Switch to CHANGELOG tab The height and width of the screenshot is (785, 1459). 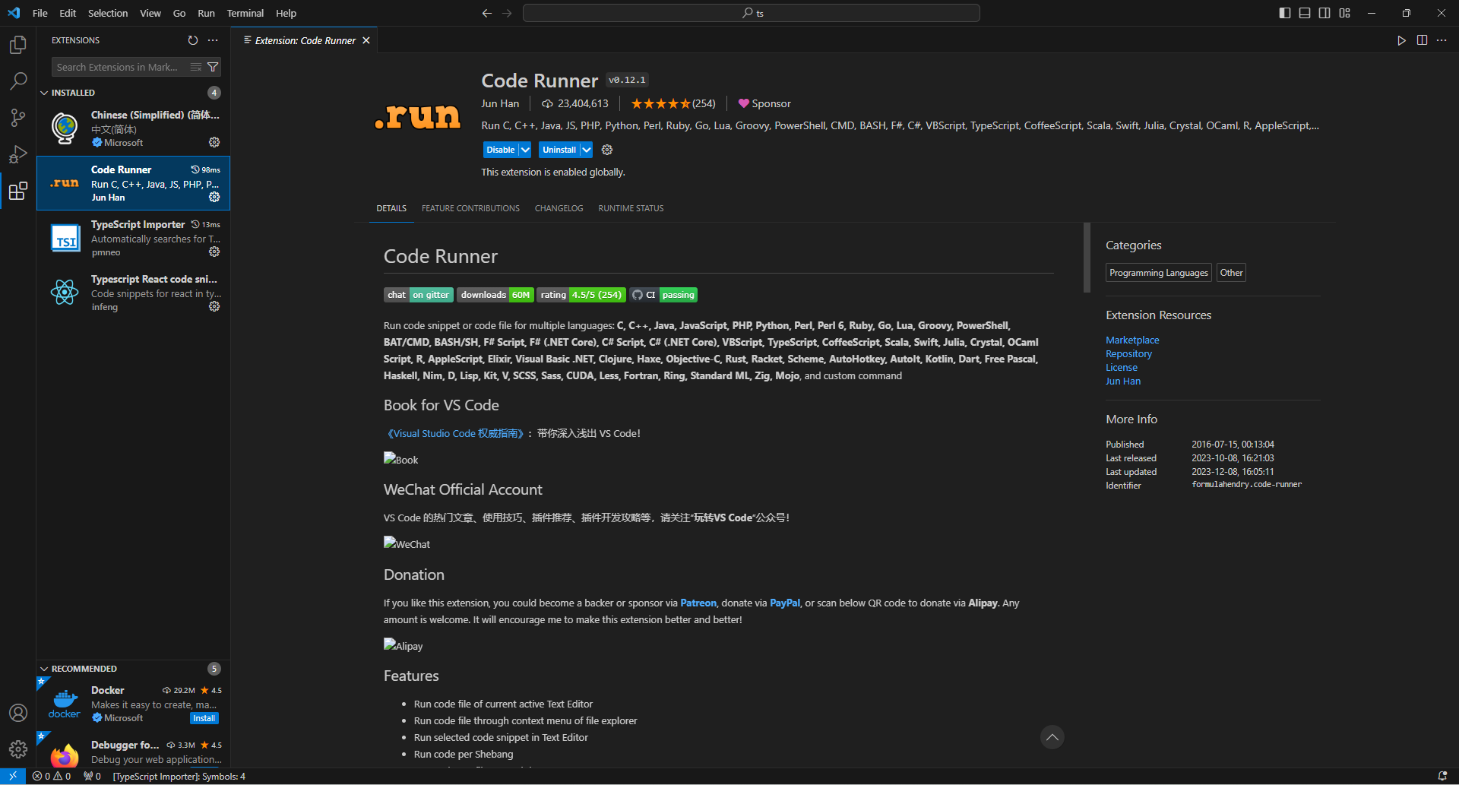(x=559, y=208)
